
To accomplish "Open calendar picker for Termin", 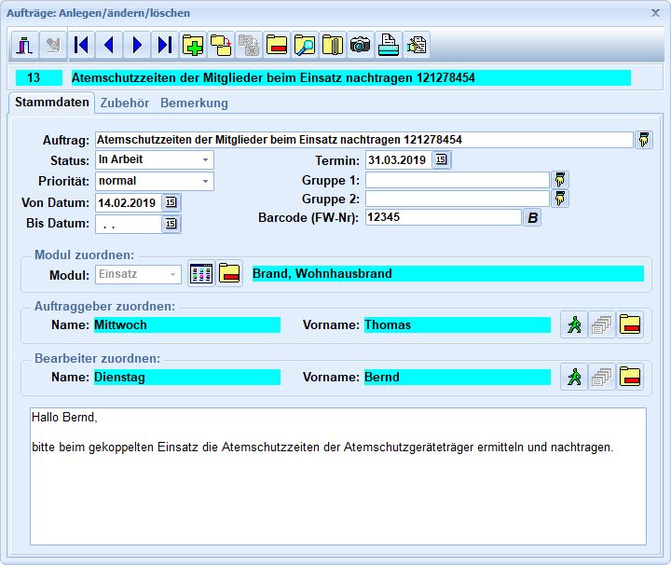I will (x=441, y=160).
